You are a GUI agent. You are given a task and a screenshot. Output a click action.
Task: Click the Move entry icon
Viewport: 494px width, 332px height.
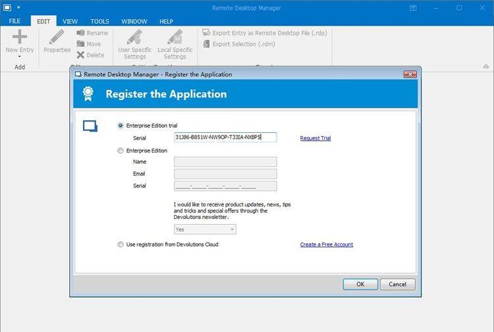(80, 44)
